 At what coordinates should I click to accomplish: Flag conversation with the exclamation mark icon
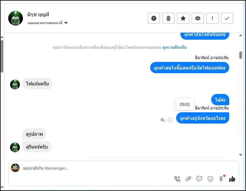click(212, 18)
